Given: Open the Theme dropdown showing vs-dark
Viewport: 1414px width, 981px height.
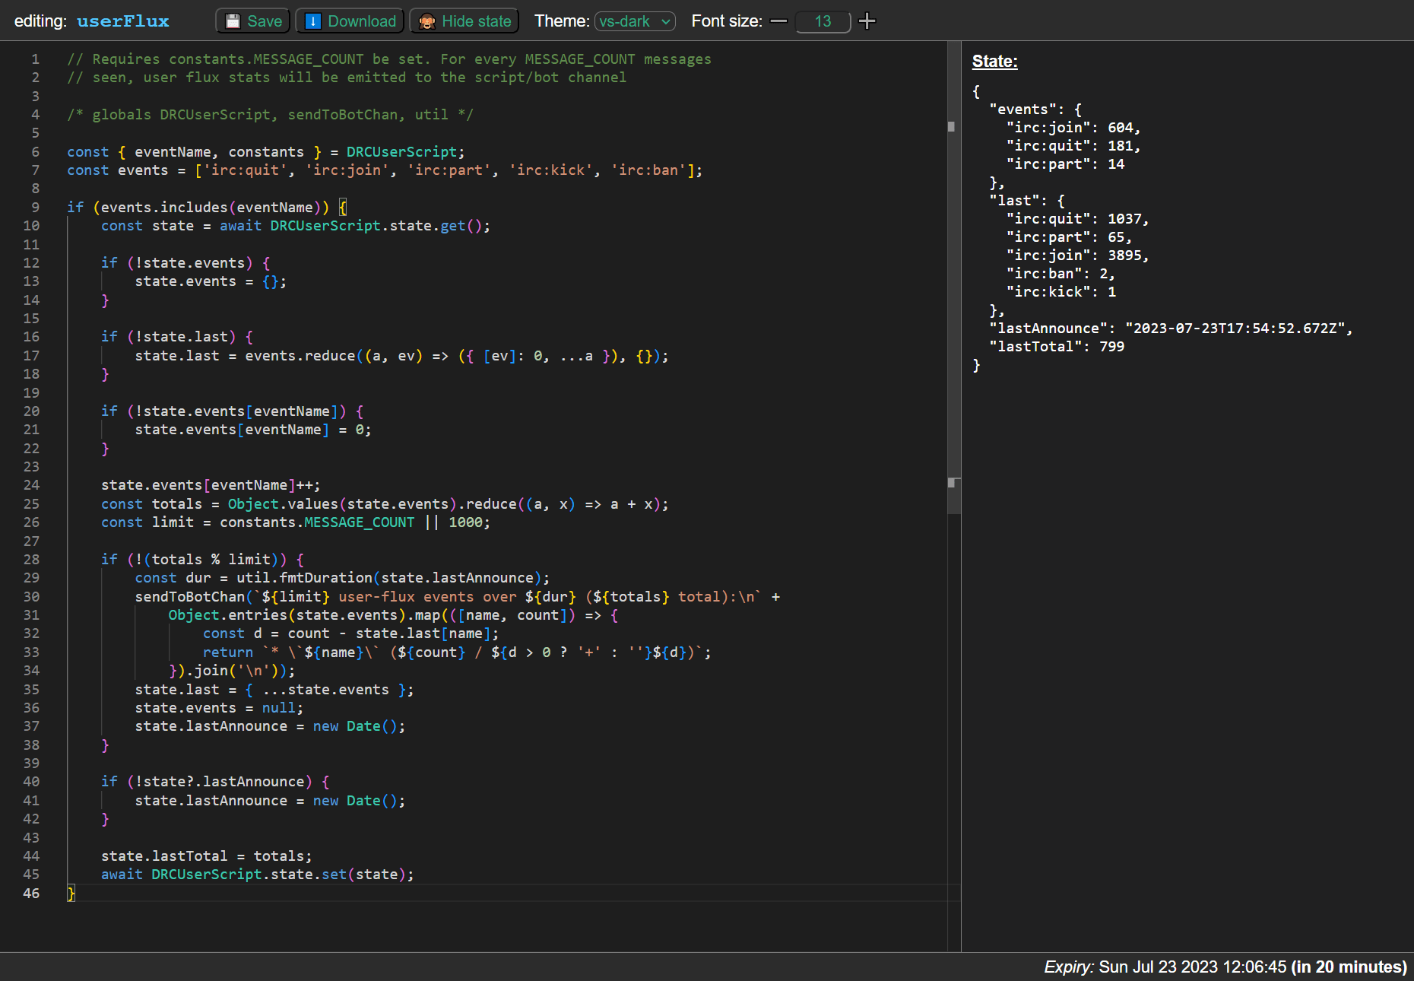Looking at the screenshot, I should [635, 21].
